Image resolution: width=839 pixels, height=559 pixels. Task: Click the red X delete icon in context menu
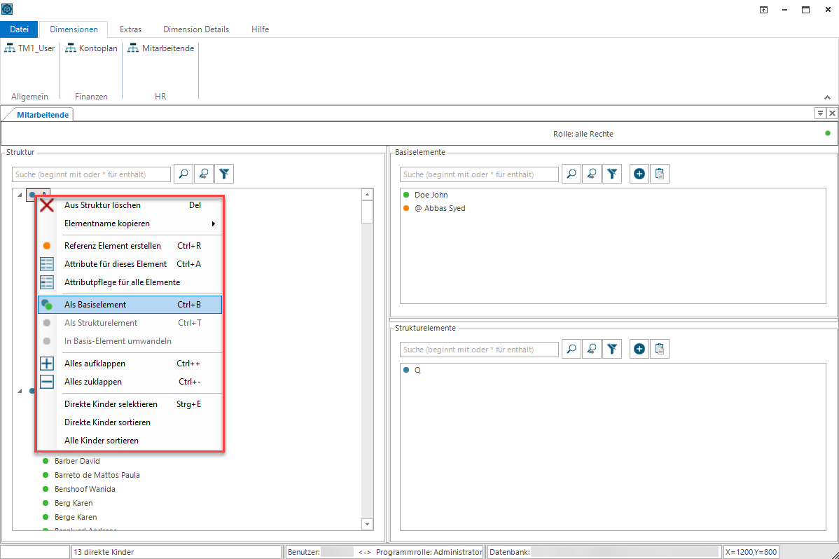[46, 205]
